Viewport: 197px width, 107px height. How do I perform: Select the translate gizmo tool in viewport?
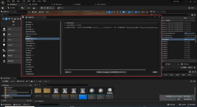point(109,12)
